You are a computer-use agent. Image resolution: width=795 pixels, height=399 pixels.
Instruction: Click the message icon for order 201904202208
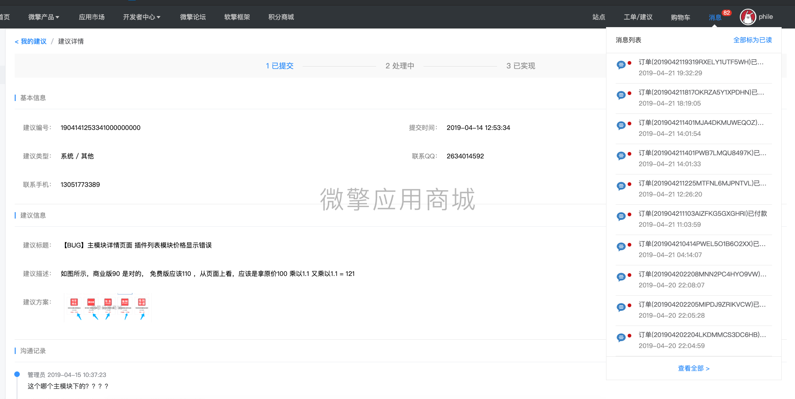coord(621,277)
